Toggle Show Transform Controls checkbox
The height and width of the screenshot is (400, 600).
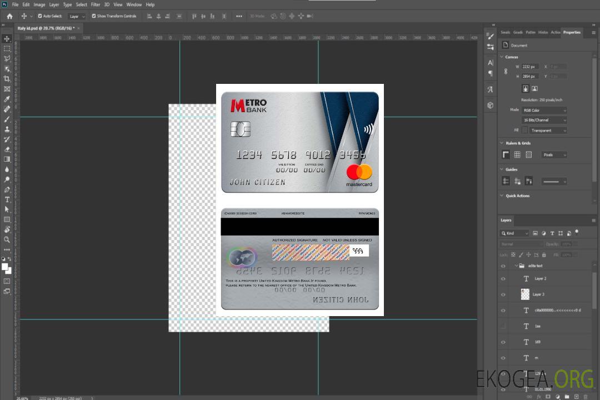pyautogui.click(x=94, y=16)
